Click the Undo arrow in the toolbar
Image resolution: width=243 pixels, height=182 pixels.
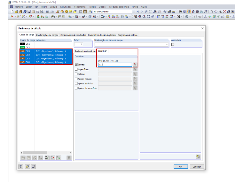click(48, 11)
